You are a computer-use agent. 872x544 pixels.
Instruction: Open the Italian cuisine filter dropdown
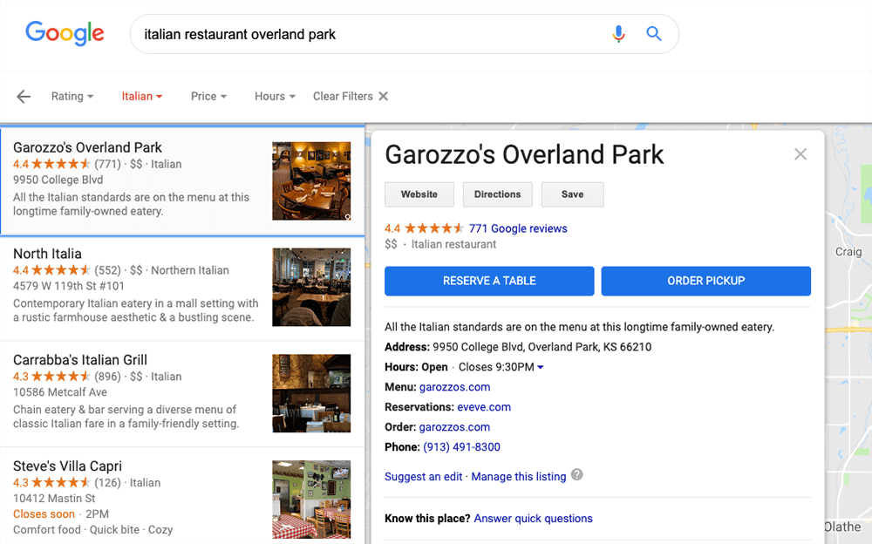(142, 96)
